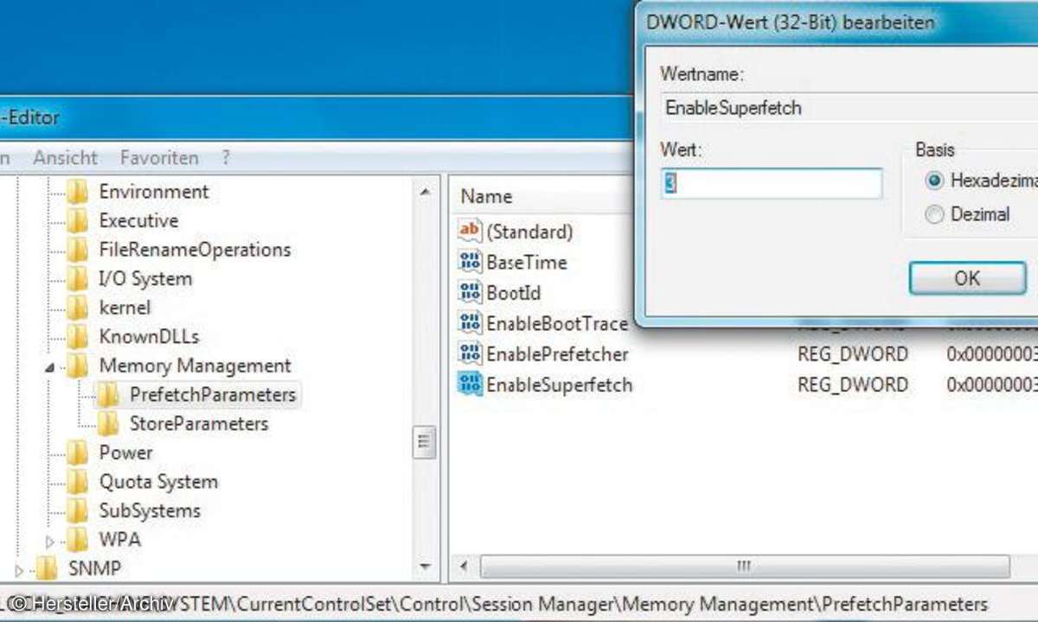Click the Memory Management folder icon
Screen dimensions: 1038x622
[78, 365]
